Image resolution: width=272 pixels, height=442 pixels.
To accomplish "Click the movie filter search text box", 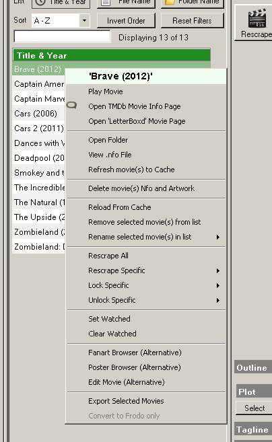I will tap(62, 36).
